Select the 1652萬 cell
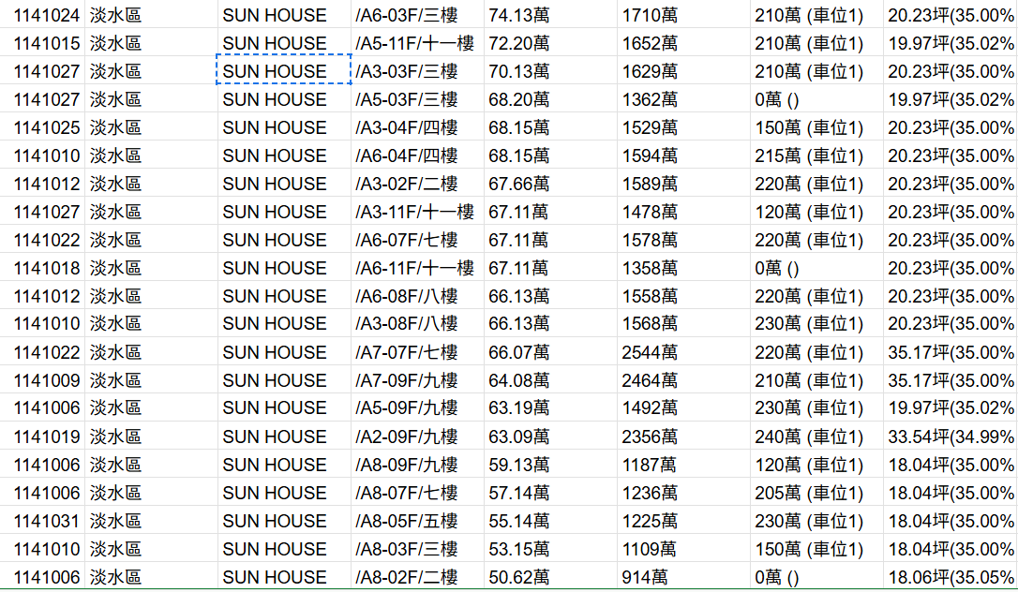The height and width of the screenshot is (592, 1018). coord(683,42)
